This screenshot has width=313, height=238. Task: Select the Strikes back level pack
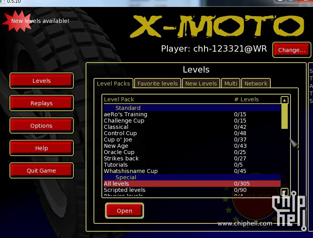click(192, 158)
